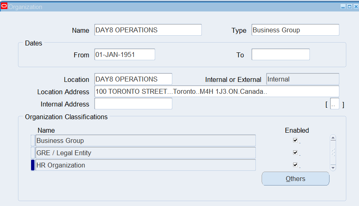Open the descriptive flexfield bracket box

coord(334,104)
